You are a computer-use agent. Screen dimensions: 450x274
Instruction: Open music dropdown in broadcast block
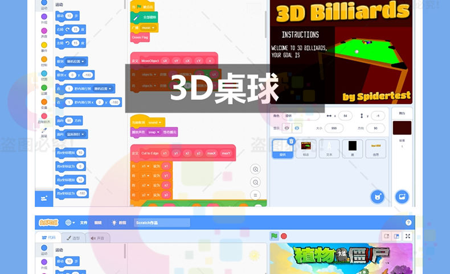148,28
